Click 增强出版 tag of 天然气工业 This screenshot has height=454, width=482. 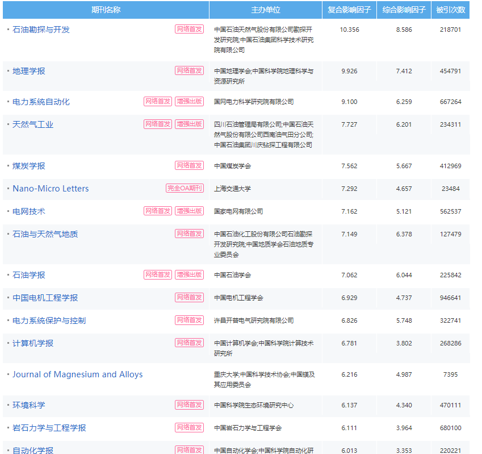click(x=190, y=124)
